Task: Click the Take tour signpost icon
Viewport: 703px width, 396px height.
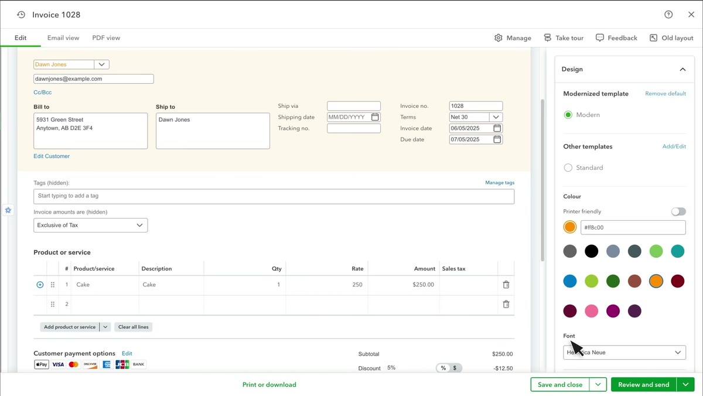Action: (x=547, y=37)
